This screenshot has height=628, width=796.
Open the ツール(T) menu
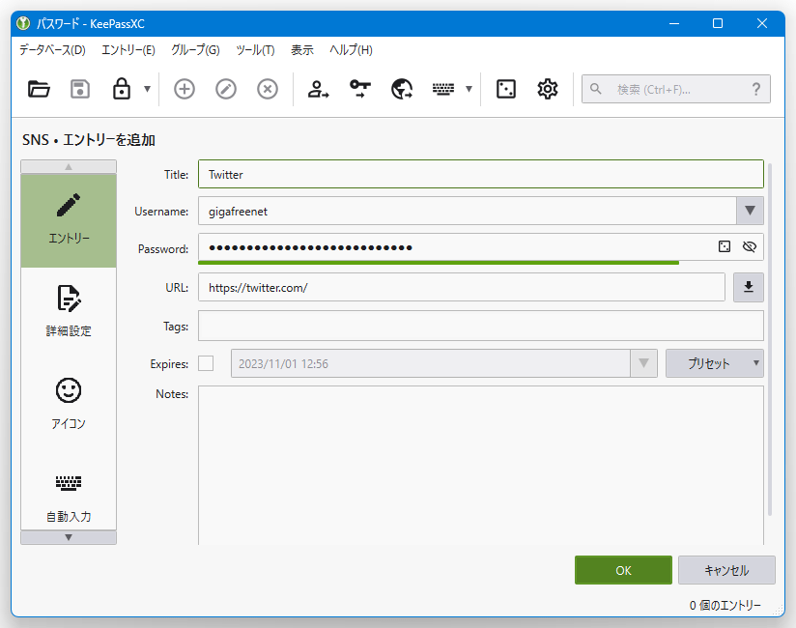[x=255, y=49]
